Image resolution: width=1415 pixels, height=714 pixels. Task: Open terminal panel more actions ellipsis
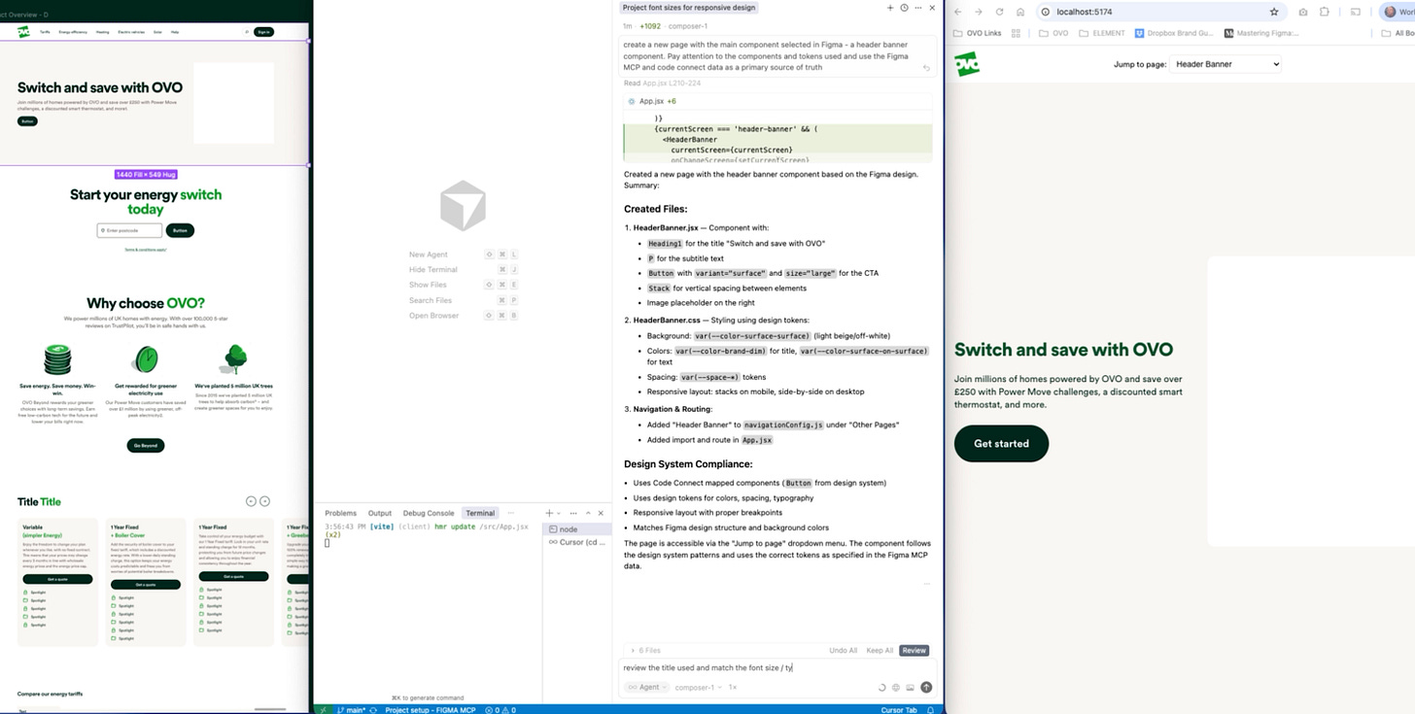[573, 513]
